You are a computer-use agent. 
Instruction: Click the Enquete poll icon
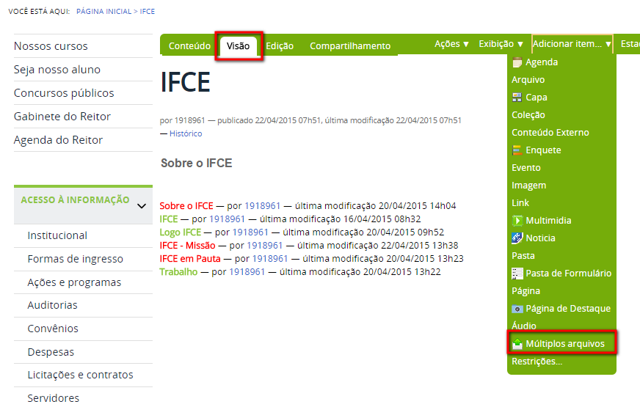point(517,150)
